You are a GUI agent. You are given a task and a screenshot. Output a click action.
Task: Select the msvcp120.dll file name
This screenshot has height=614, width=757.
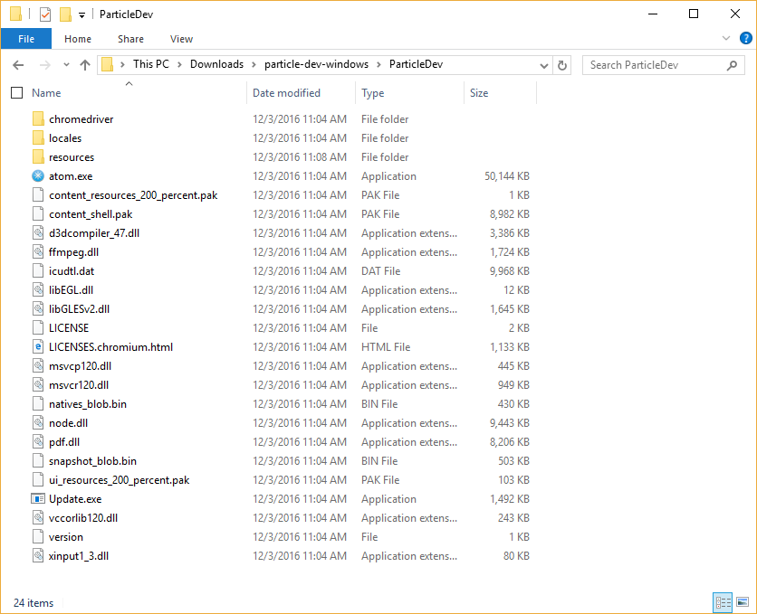click(x=81, y=366)
